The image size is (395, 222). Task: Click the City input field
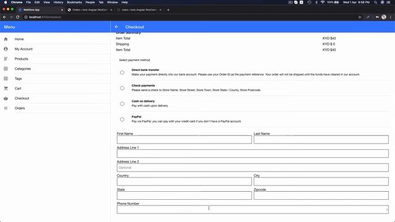321,181
